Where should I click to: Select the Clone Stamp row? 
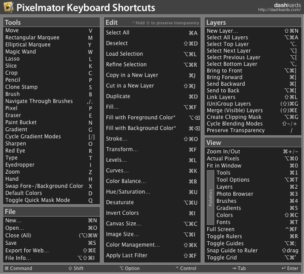(51, 87)
